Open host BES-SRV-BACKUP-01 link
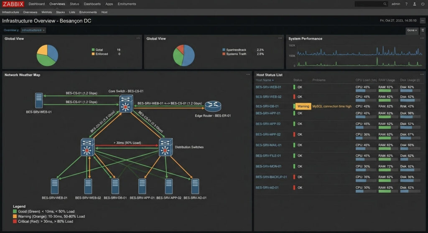 point(271,177)
